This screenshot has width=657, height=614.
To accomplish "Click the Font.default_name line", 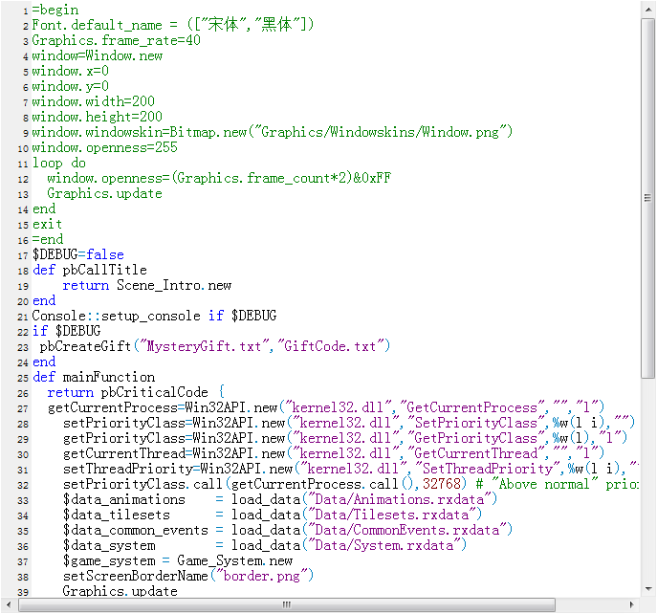I will (x=173, y=25).
